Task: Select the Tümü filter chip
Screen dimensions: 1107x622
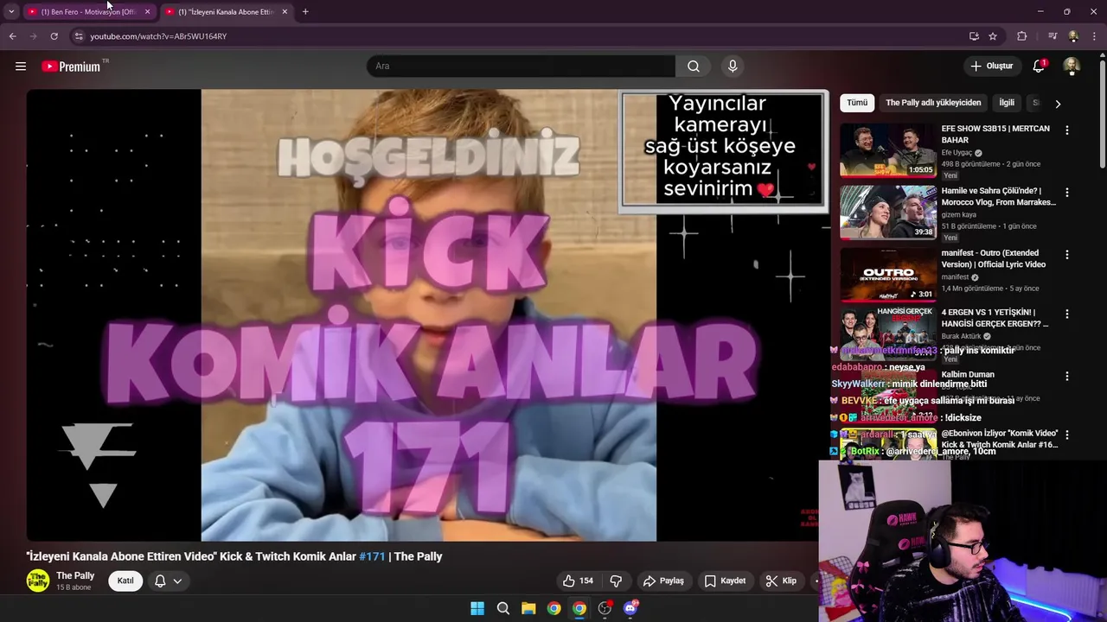Action: coord(857,103)
